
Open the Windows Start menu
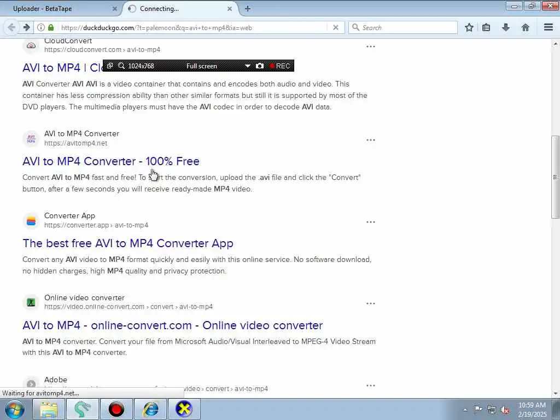tap(14, 409)
